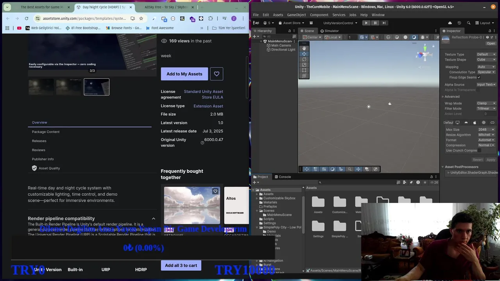Click Add to My Assets button
This screenshot has height=281, width=500.
click(x=184, y=74)
